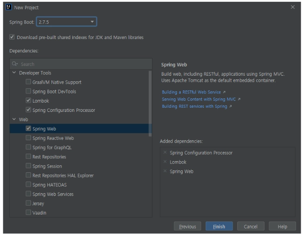Select the Vaadin row label
Viewport: 303px width, 234px height.
click(39, 213)
